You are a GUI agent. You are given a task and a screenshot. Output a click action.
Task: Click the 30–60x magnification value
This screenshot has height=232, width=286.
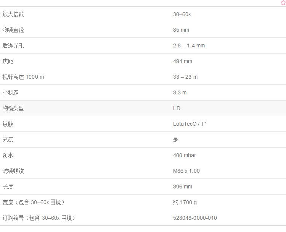182,14
